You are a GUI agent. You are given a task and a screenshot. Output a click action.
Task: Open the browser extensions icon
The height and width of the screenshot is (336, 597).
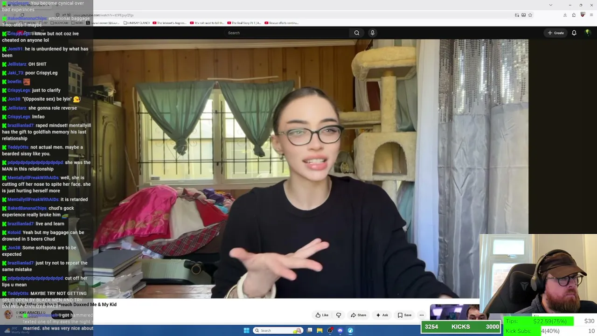[x=574, y=15]
